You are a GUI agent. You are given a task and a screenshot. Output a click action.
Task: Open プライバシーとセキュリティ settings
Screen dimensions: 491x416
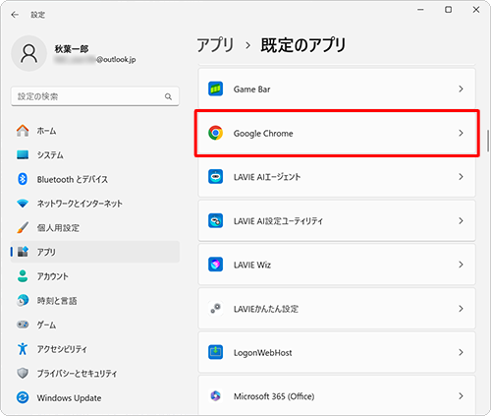(95, 373)
